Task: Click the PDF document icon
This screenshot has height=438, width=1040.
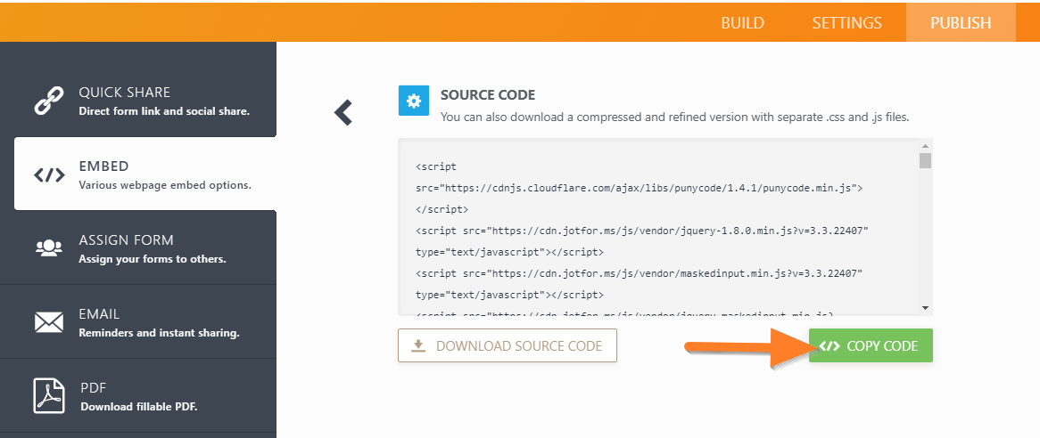Action: 49,396
